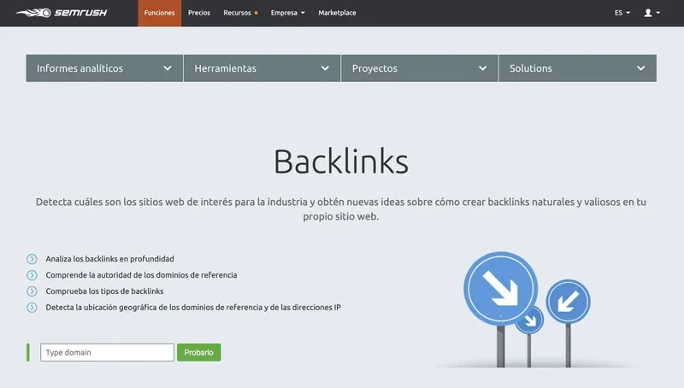Expand the Herramientas dropdown

pyautogui.click(x=262, y=68)
